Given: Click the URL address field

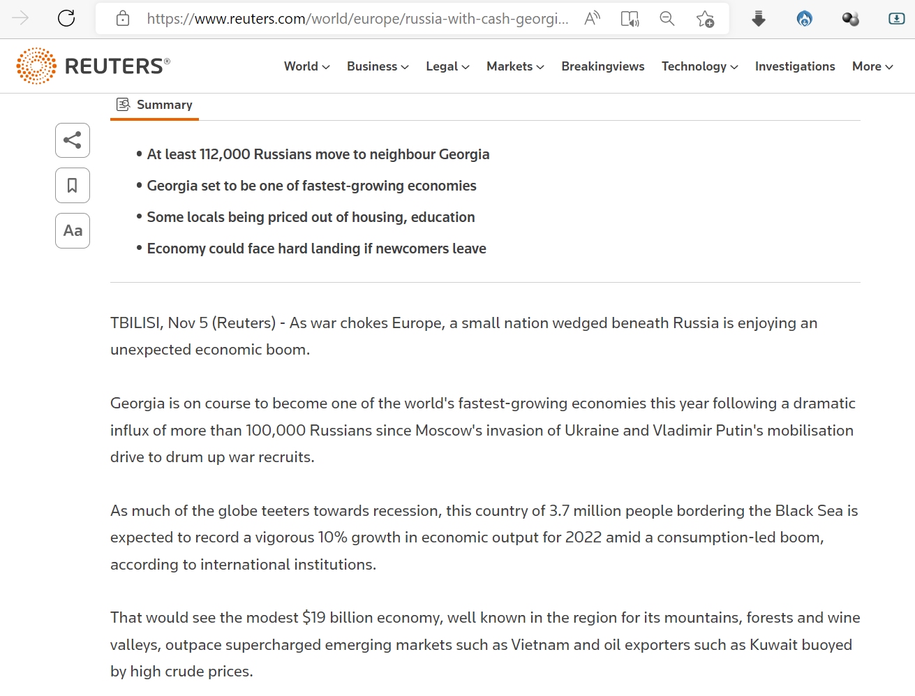Looking at the screenshot, I should (357, 19).
